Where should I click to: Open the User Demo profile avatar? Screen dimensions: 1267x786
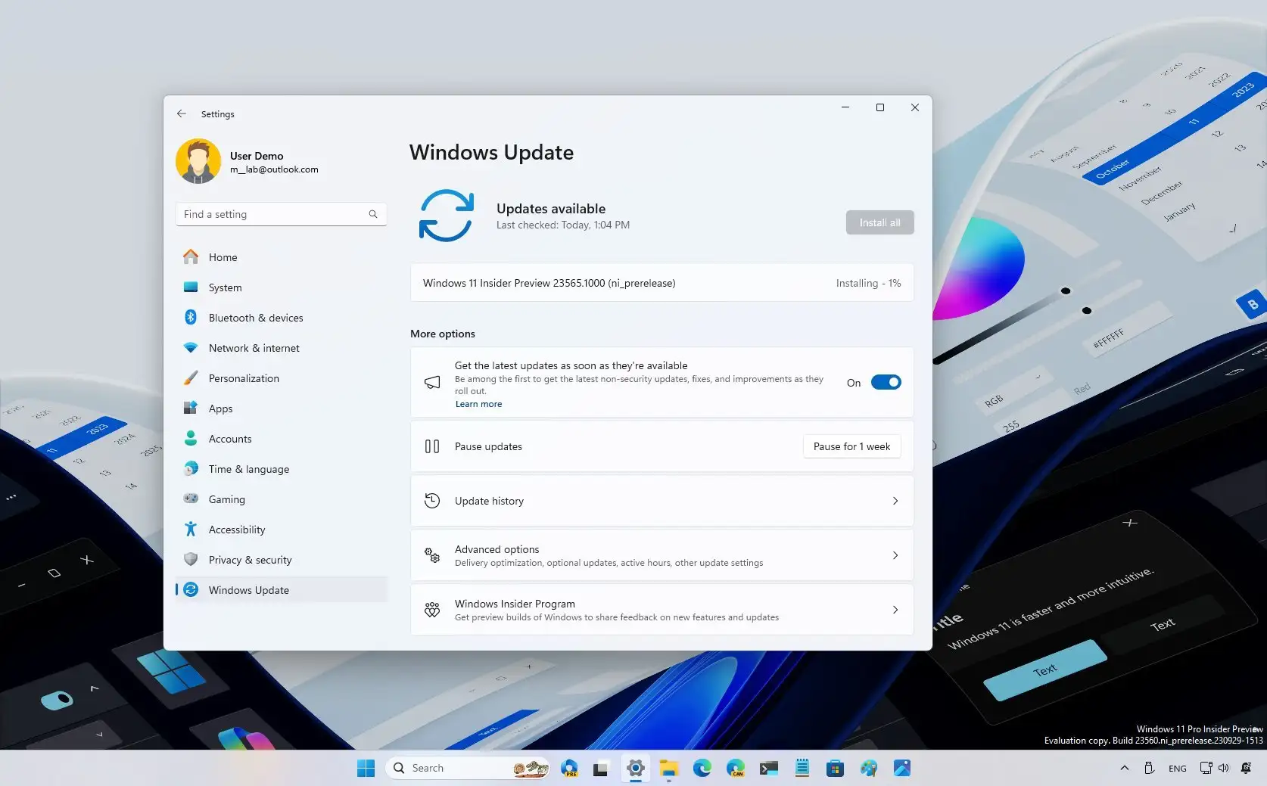[x=198, y=161]
